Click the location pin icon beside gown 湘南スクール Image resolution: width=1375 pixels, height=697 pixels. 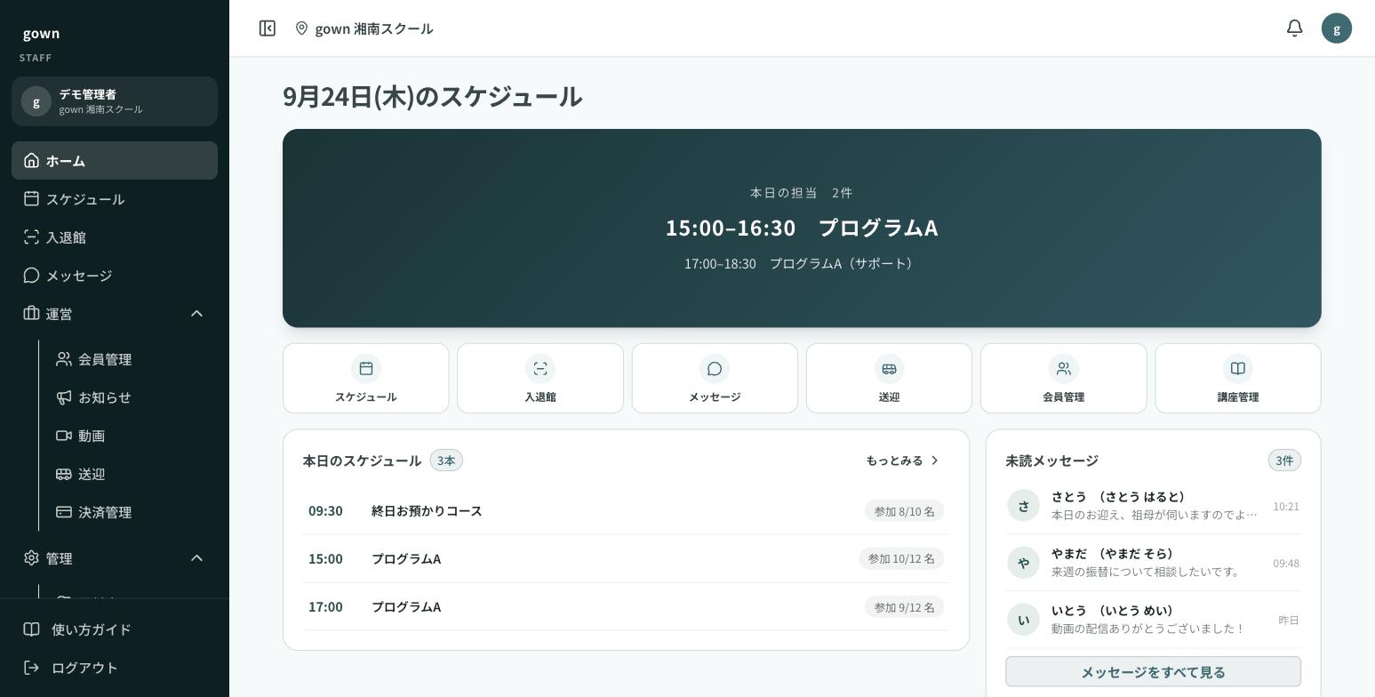302,28
